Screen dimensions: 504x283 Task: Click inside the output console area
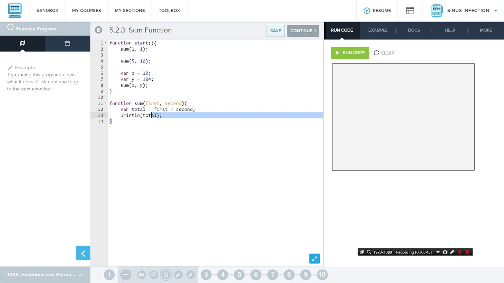click(403, 117)
